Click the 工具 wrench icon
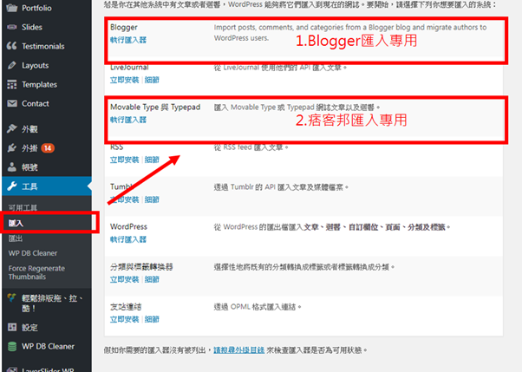The width and height of the screenshot is (522, 372). (12, 186)
